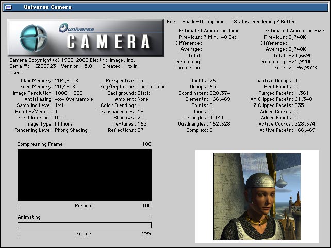The width and height of the screenshot is (331, 248).
Task: Click the Rendering Level value Phong Shading
Action: click(71, 130)
